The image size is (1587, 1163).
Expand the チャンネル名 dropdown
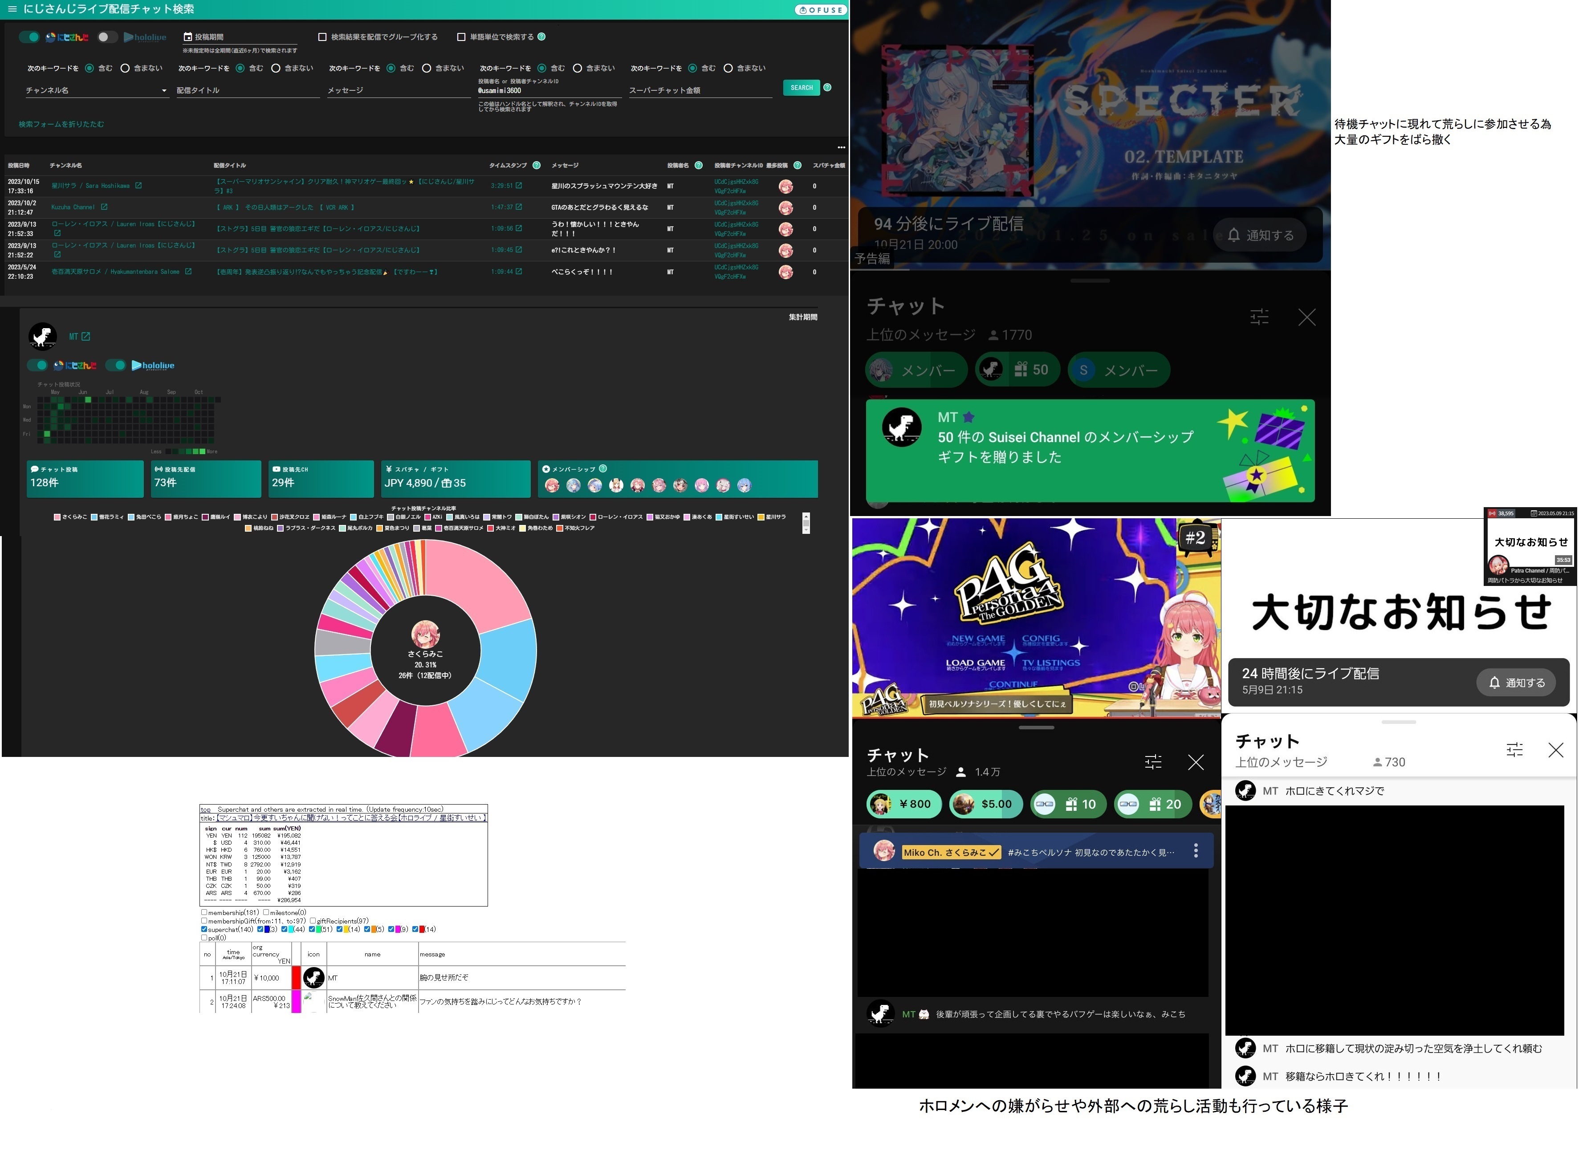click(163, 91)
